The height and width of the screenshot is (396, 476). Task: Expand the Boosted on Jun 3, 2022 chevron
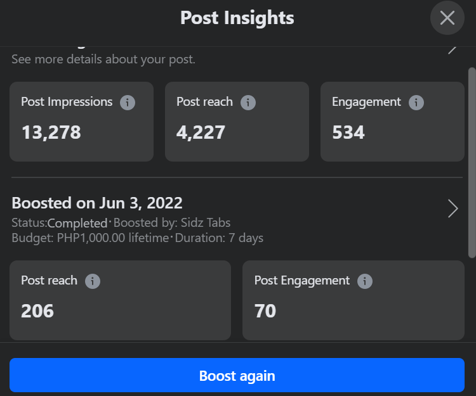coord(453,208)
